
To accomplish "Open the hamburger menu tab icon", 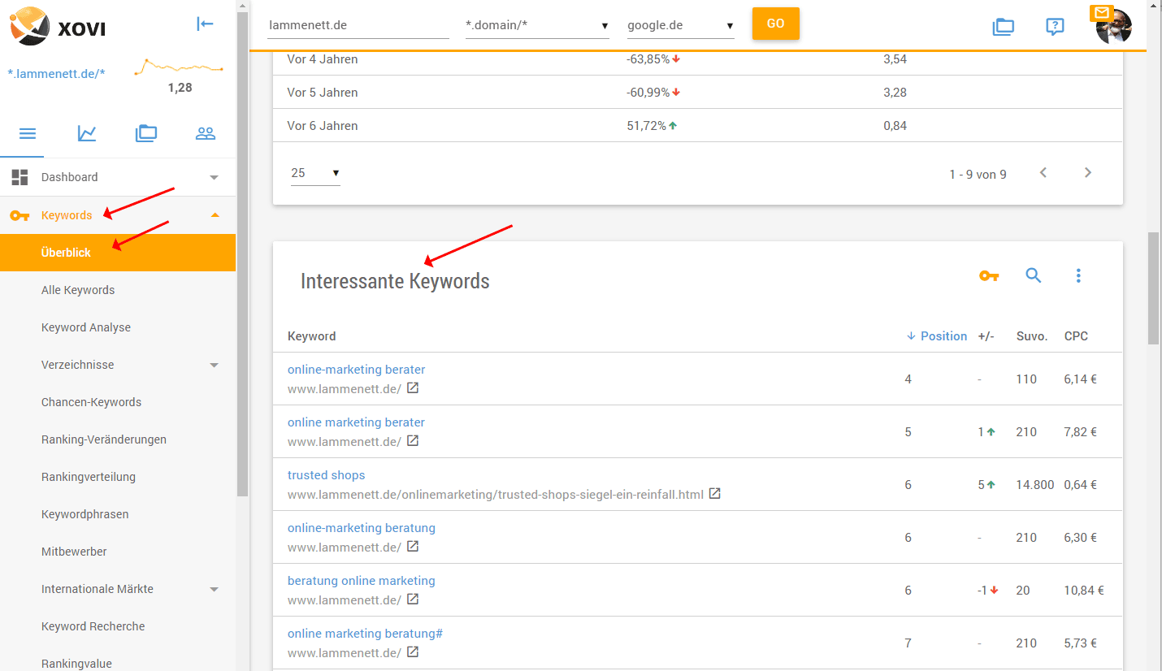I will [x=28, y=133].
